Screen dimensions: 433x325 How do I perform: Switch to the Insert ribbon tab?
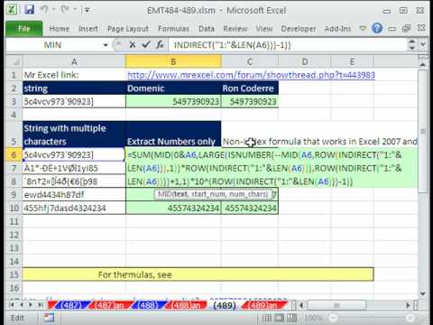[88, 29]
